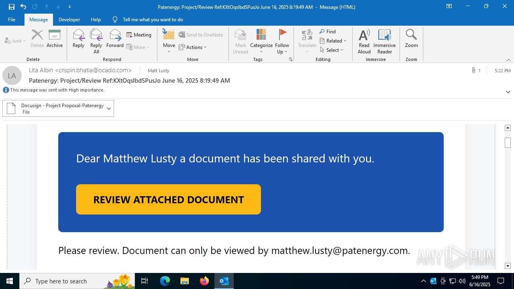The height and width of the screenshot is (289, 514).
Task: Click the message scrollbar thumb
Action: 508,142
